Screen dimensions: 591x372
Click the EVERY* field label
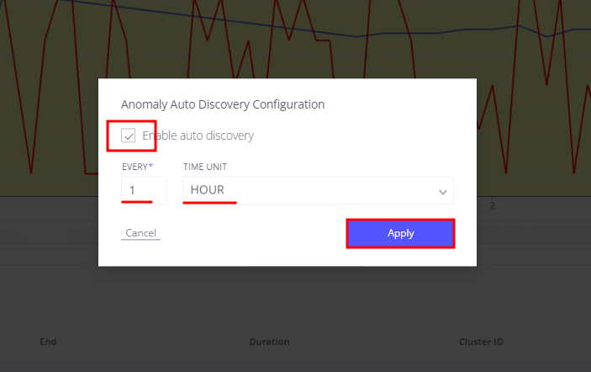point(137,167)
